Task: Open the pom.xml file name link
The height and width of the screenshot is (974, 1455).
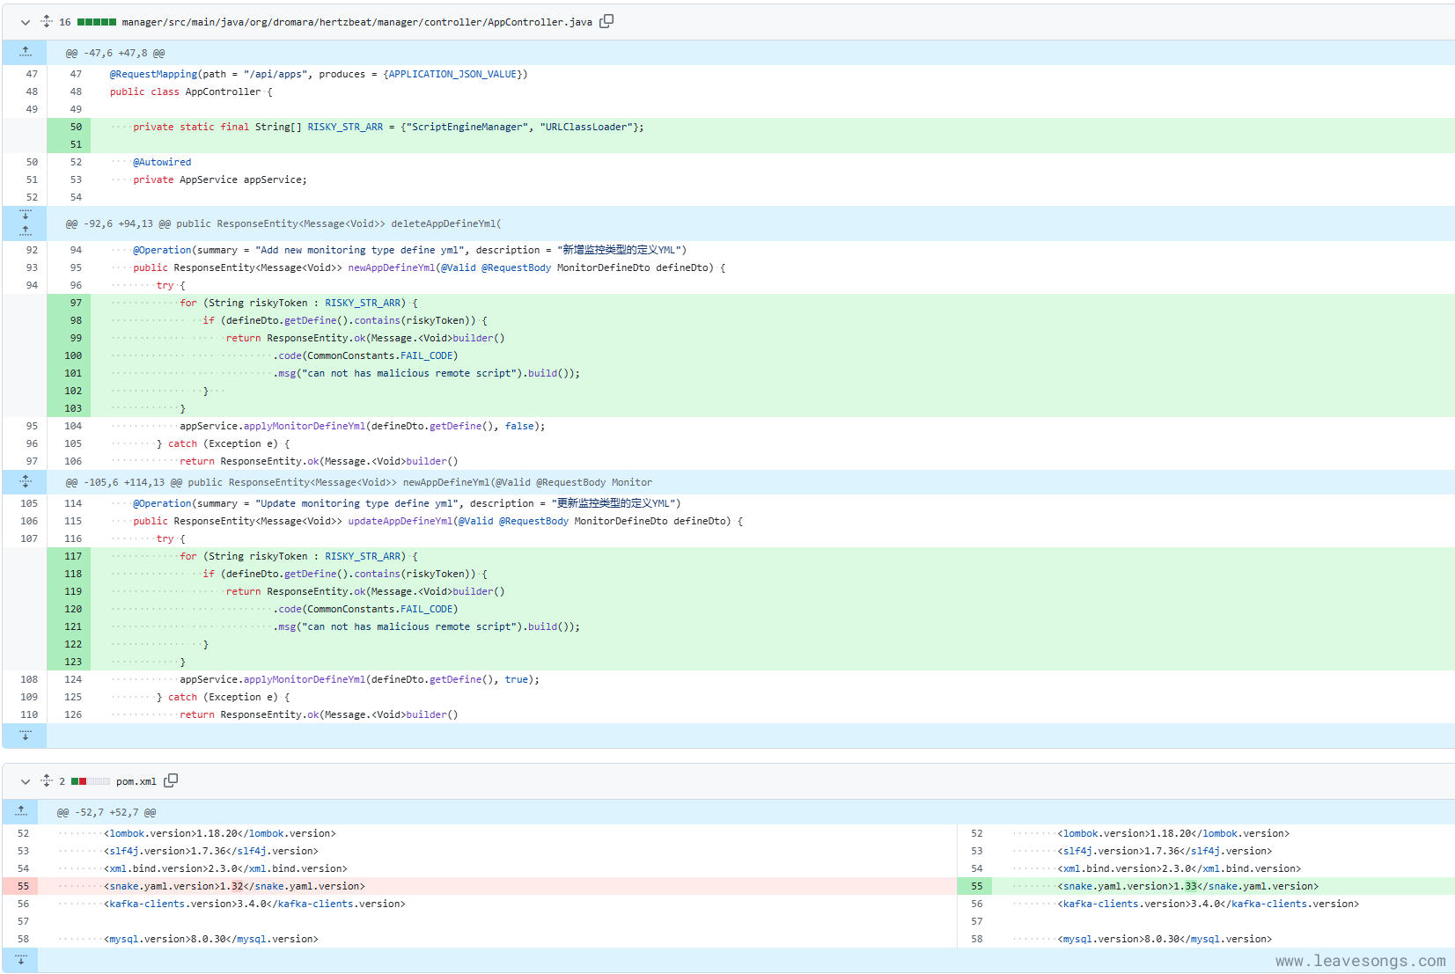Action: 136,781
